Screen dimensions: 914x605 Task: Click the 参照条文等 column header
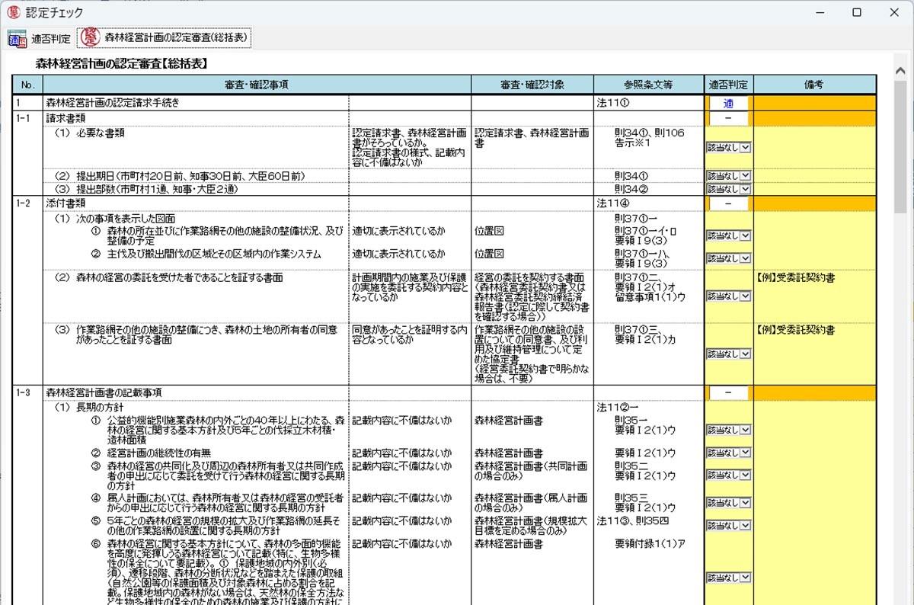point(649,85)
